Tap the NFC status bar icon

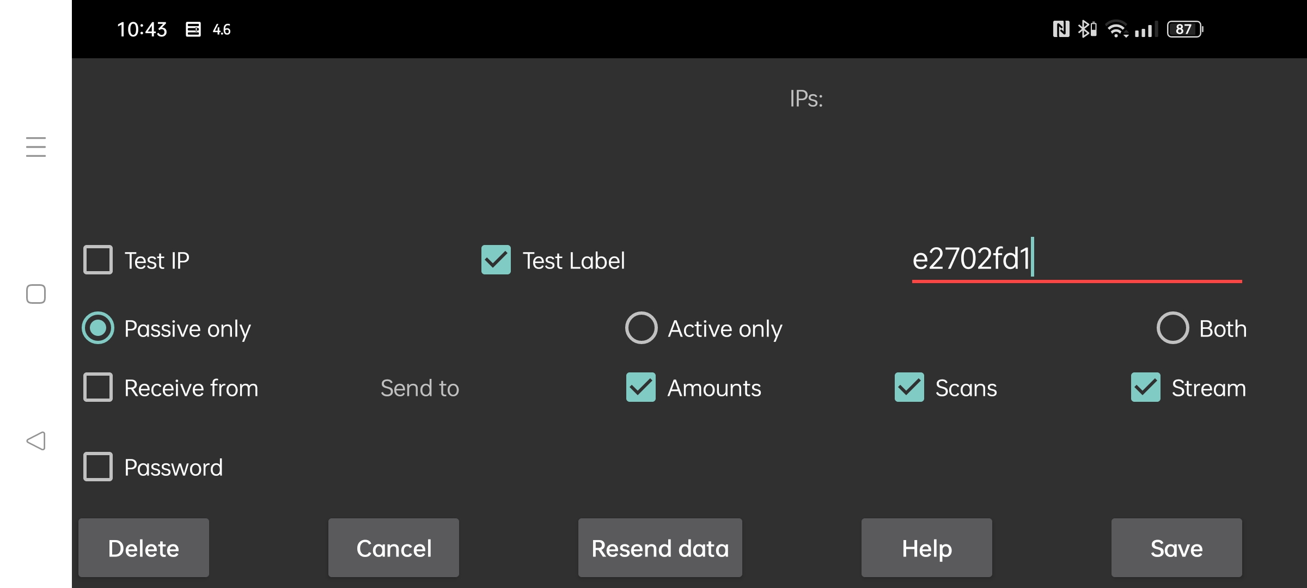point(1061,29)
